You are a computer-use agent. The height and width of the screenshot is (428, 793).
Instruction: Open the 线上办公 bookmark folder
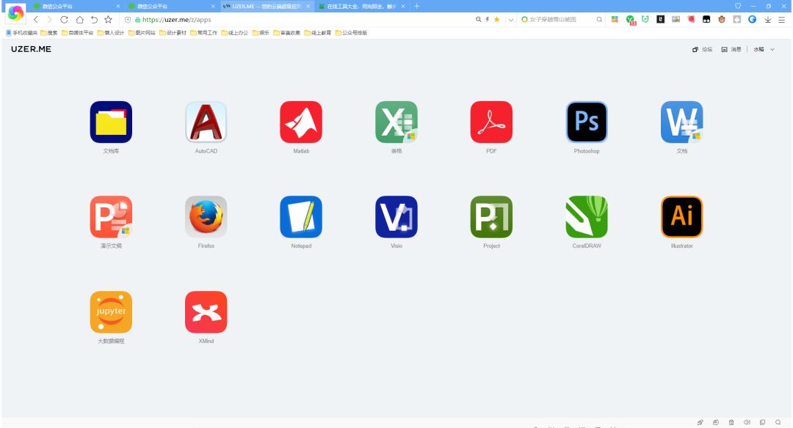[x=235, y=33]
